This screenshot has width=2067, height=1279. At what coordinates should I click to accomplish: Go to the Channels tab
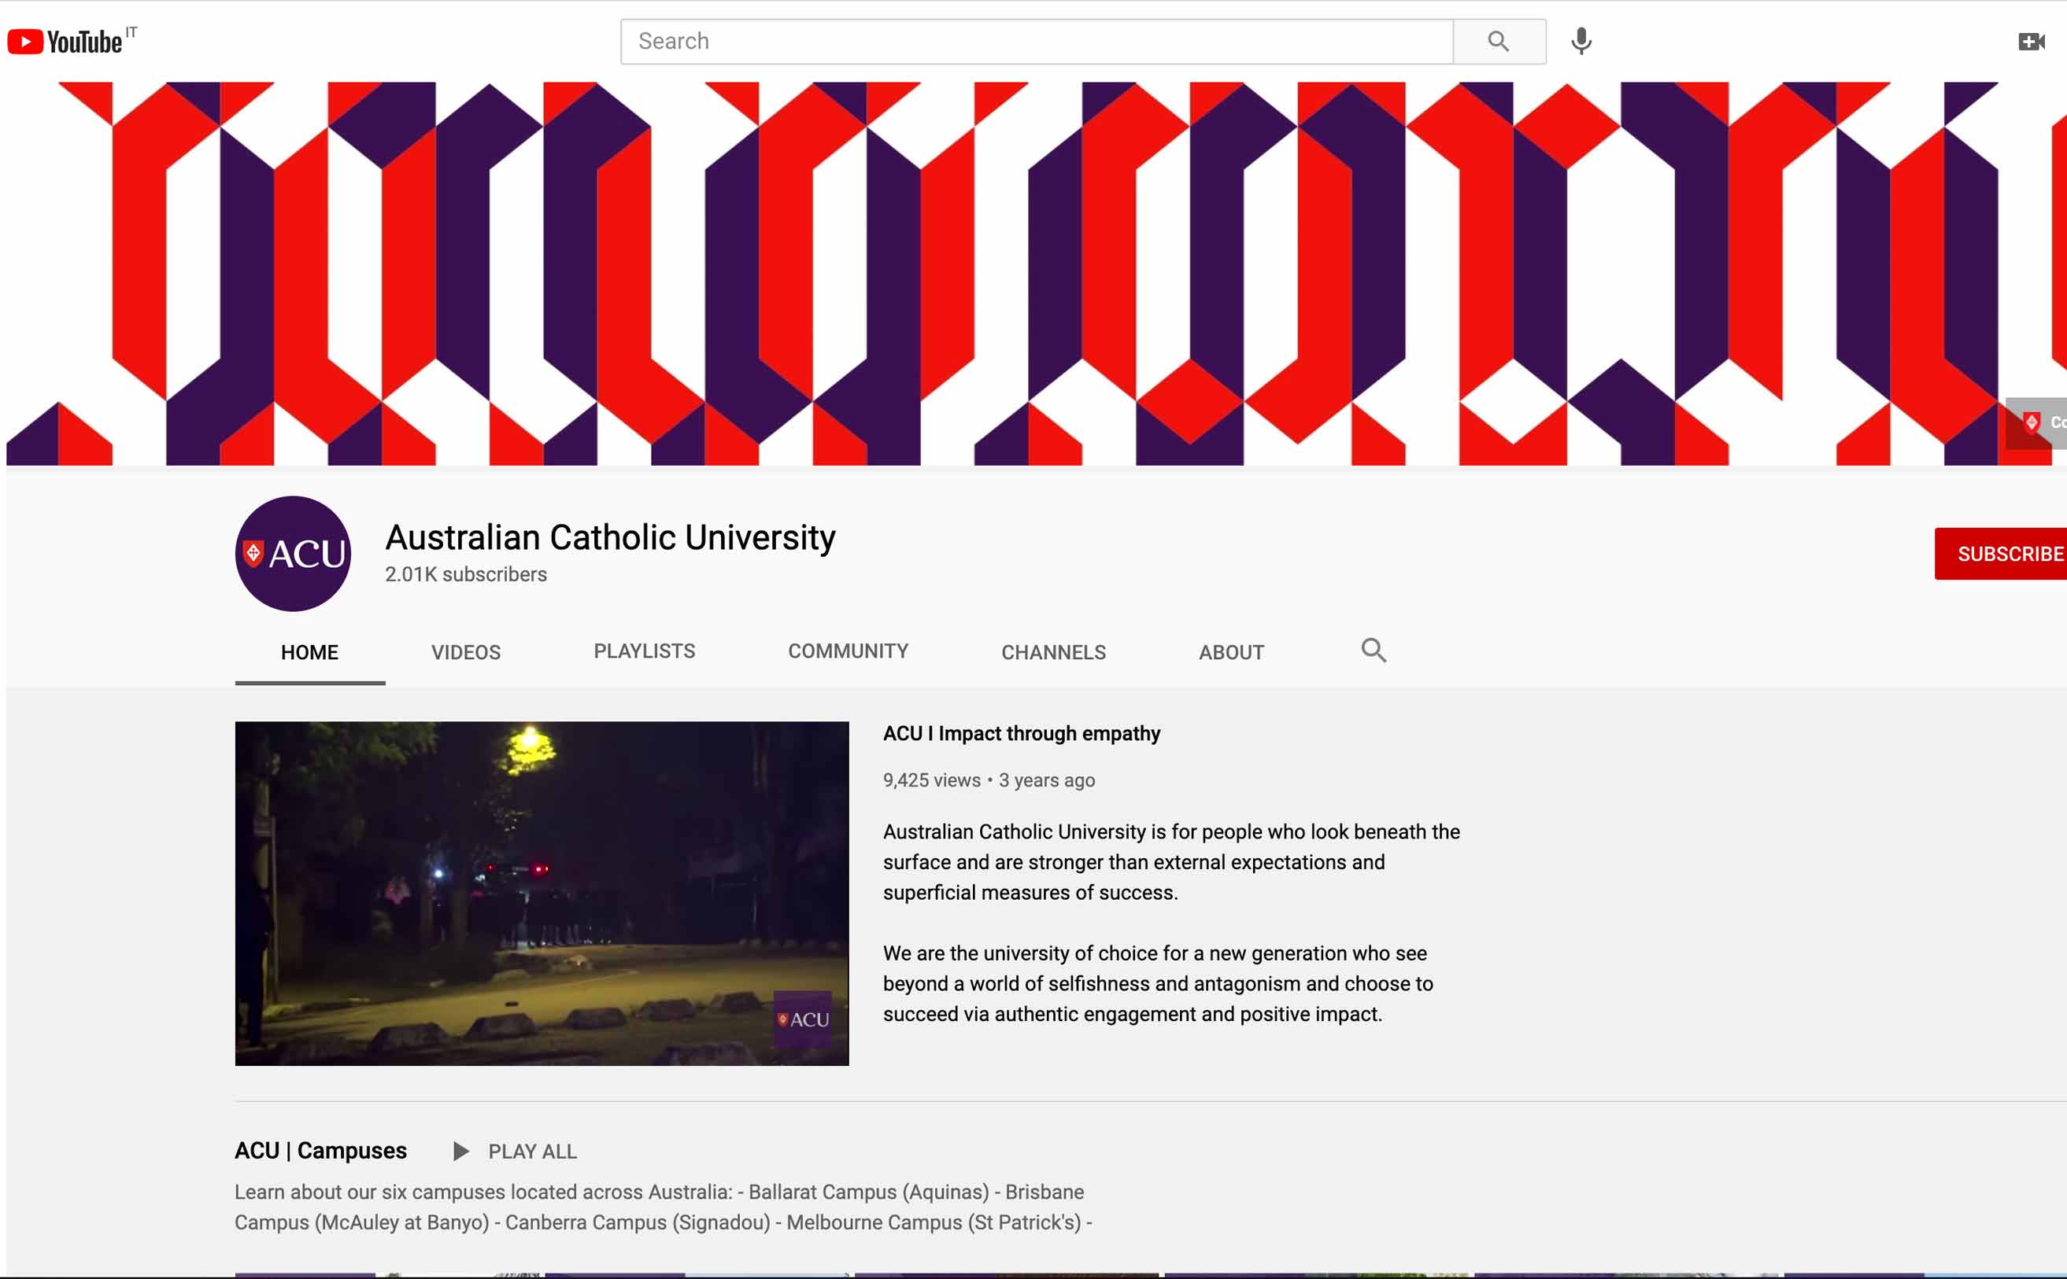point(1053,652)
